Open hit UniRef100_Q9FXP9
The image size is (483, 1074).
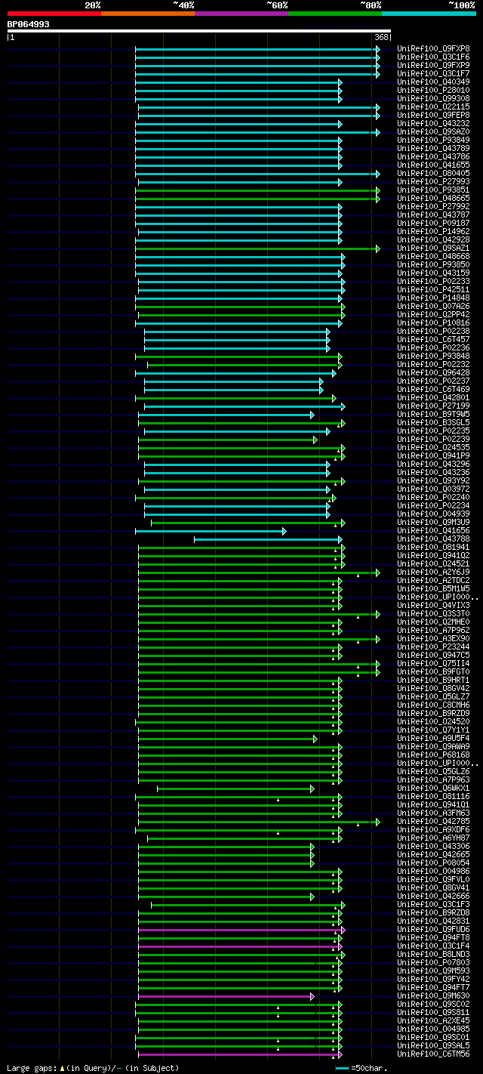coord(433,65)
